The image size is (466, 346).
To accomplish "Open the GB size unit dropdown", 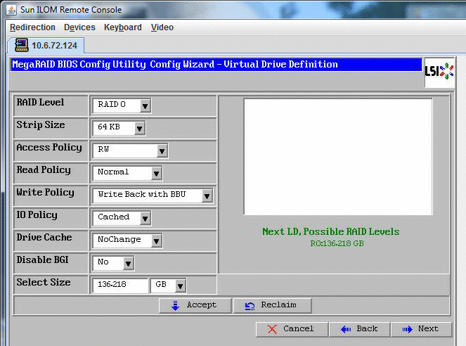I will [x=168, y=286].
